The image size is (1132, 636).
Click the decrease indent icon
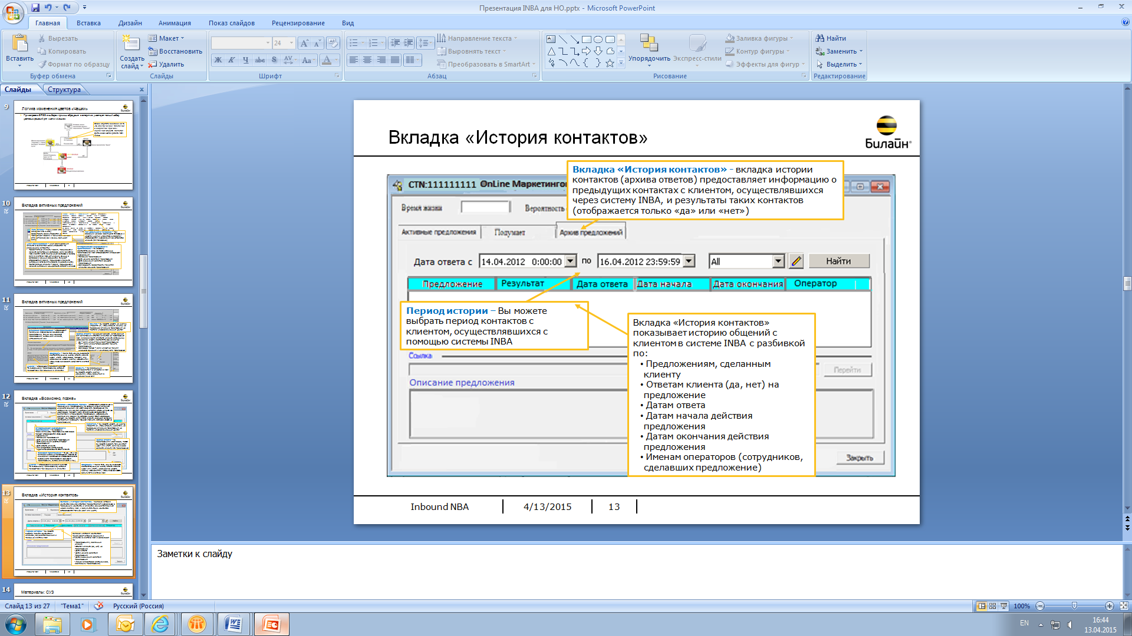pyautogui.click(x=395, y=43)
